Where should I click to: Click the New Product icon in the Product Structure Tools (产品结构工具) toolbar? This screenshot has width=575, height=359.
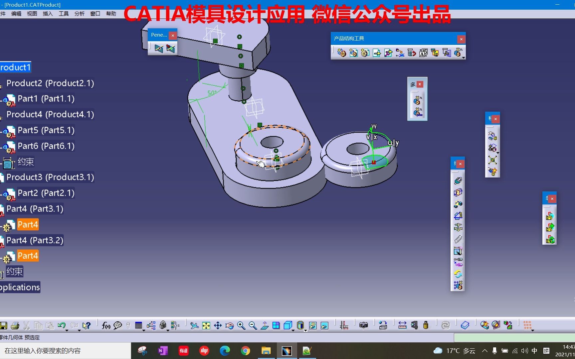(x=353, y=53)
